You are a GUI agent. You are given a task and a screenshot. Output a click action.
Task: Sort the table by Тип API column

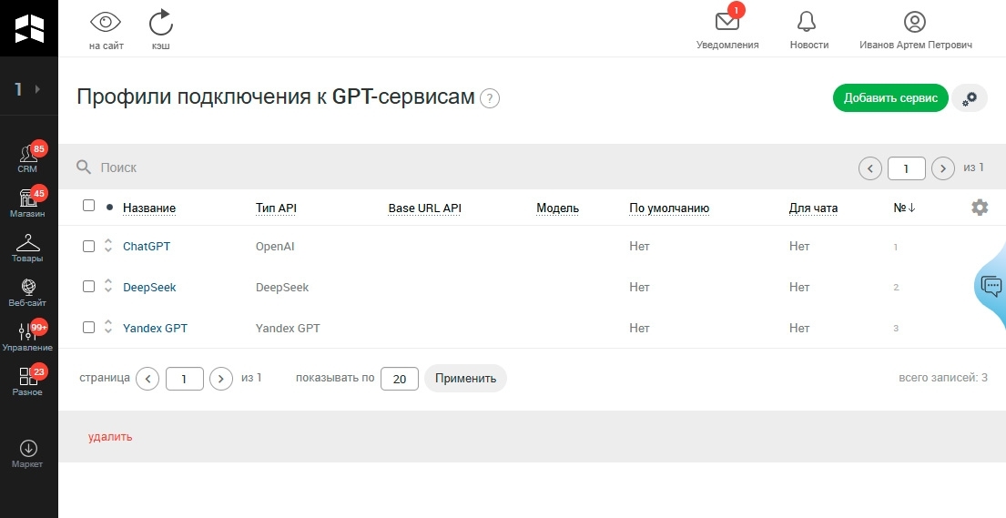click(x=276, y=208)
